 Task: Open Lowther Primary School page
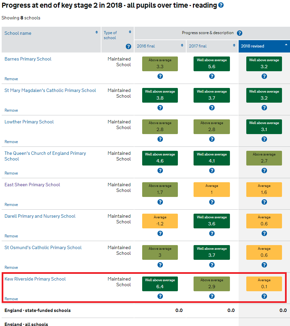(29, 122)
